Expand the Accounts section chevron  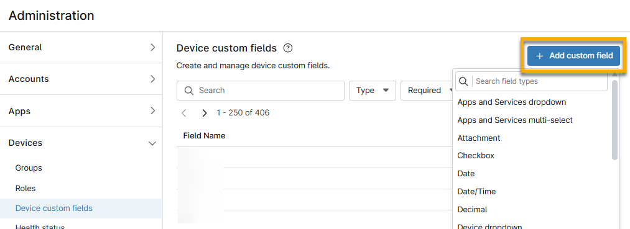[152, 79]
